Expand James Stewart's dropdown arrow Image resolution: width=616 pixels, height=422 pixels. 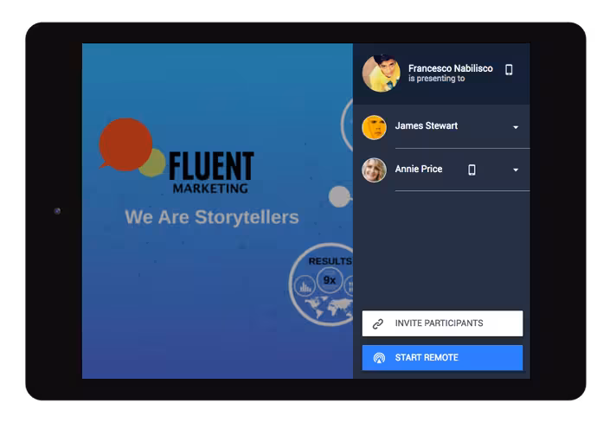(516, 127)
